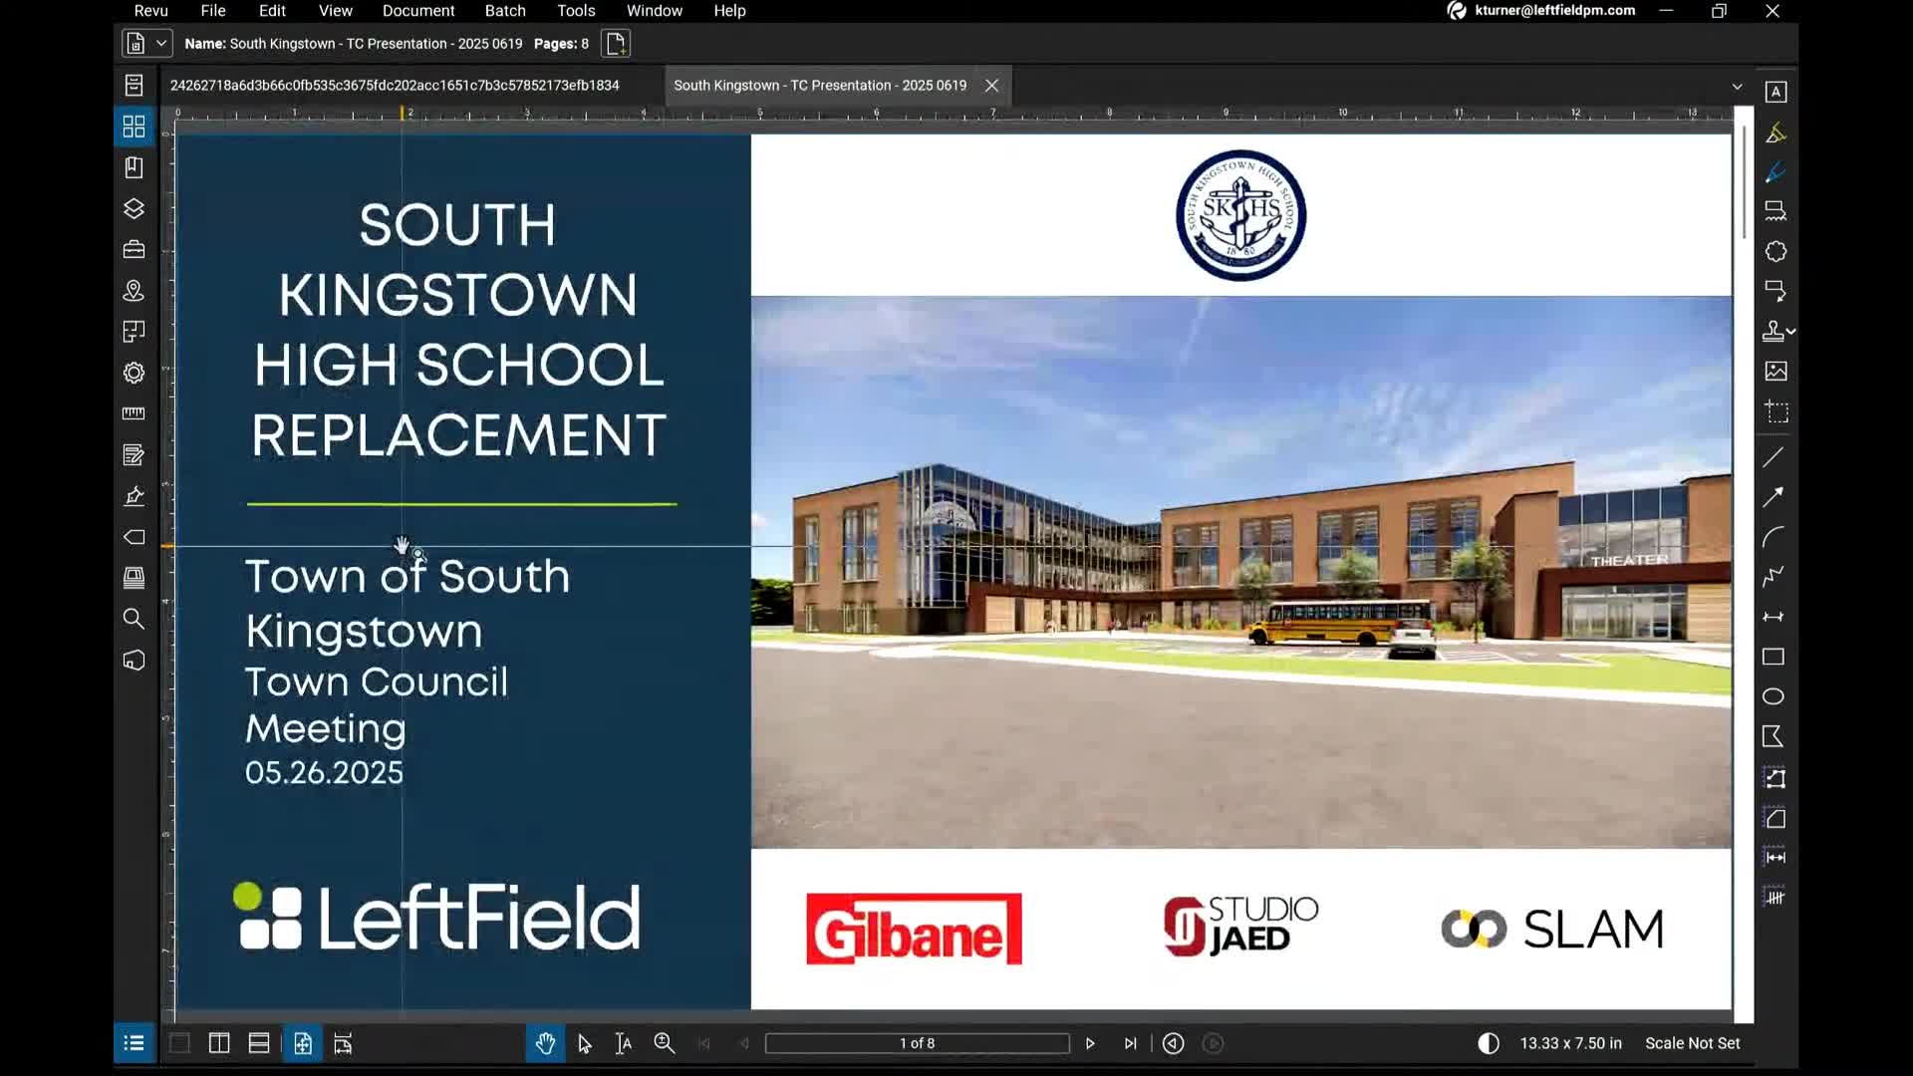The height and width of the screenshot is (1076, 1913).
Task: Toggle Dimmer contrast mode in status bar
Action: pos(1488,1043)
